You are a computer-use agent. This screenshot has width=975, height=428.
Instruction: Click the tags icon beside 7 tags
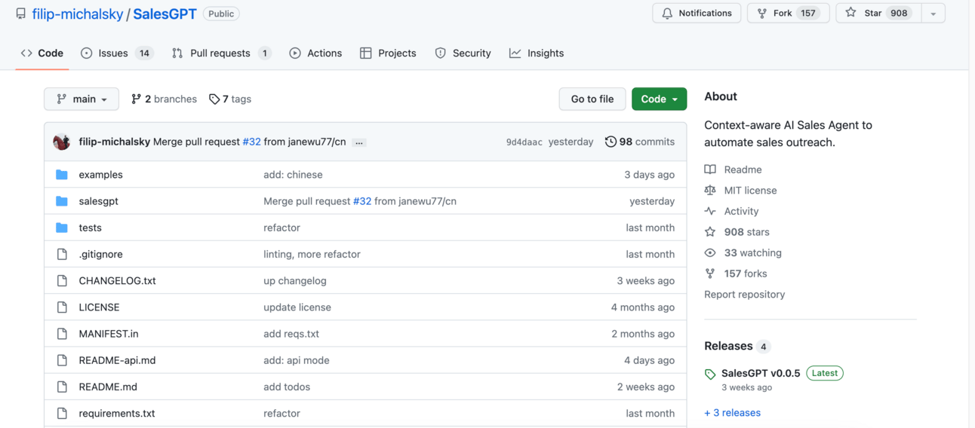(214, 99)
